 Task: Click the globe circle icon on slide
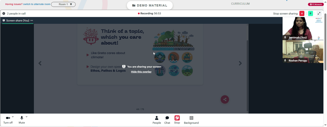174,71
